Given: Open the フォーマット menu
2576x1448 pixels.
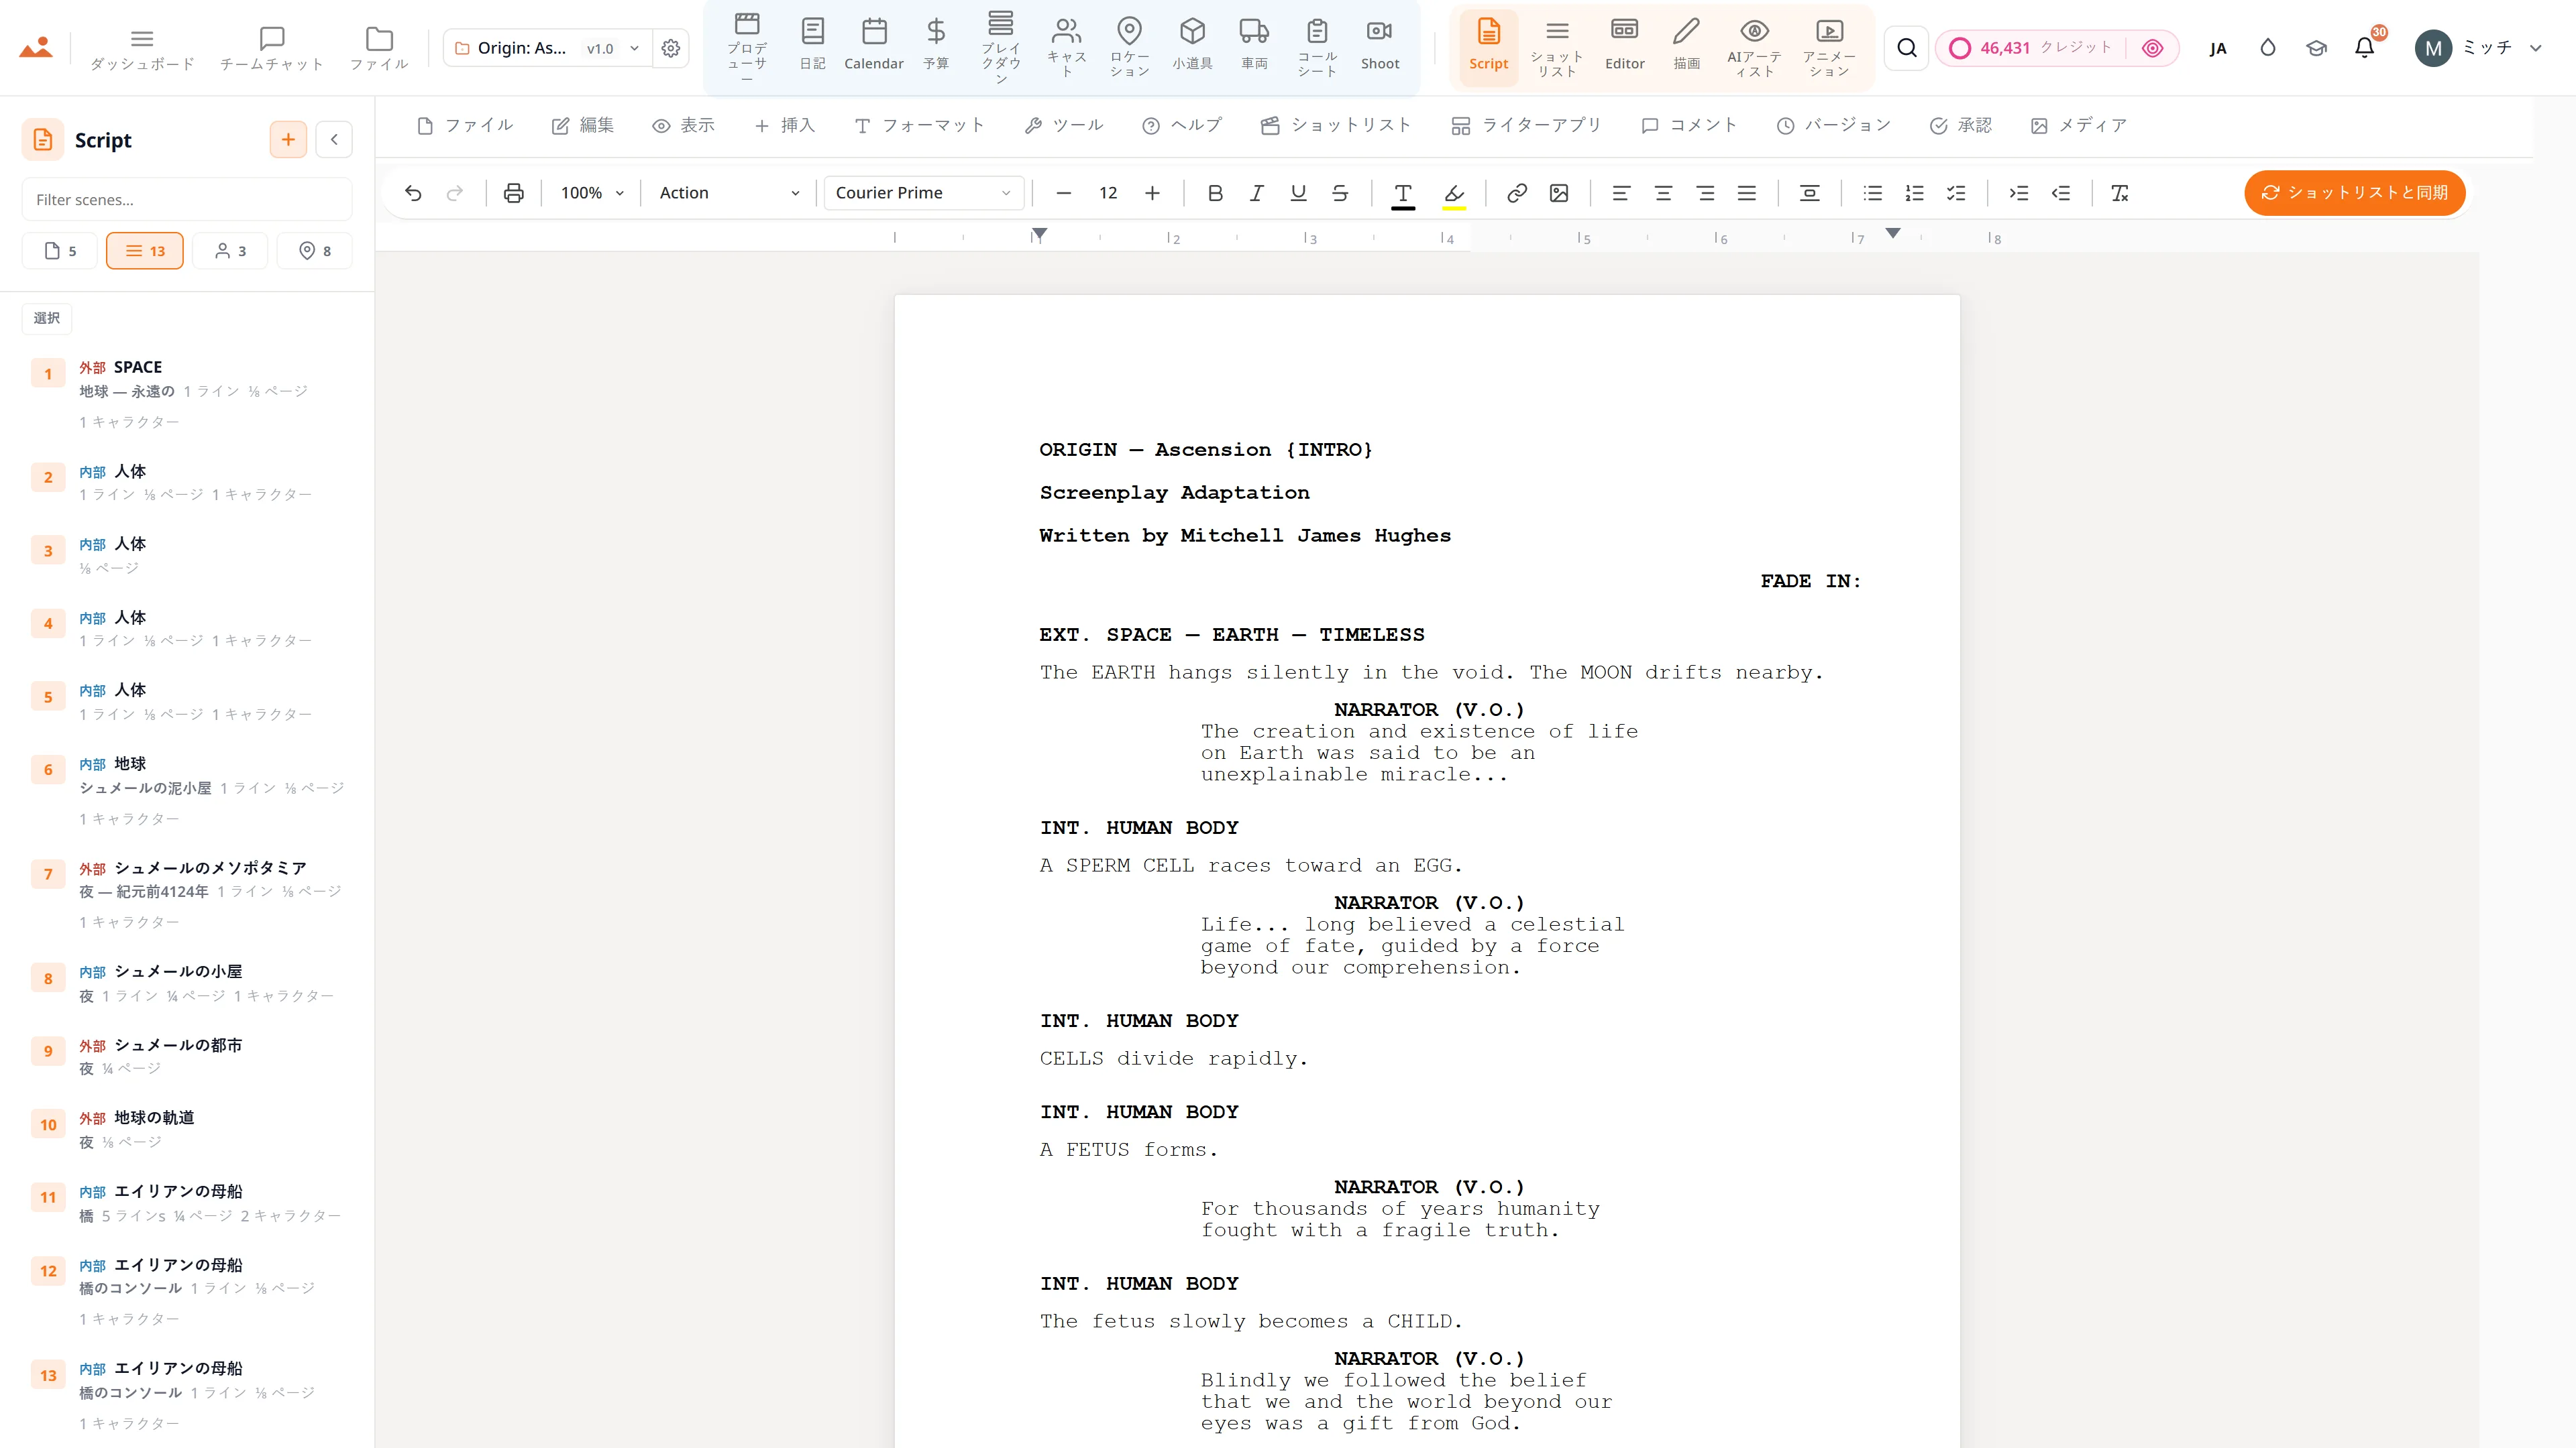Looking at the screenshot, I should tap(919, 125).
